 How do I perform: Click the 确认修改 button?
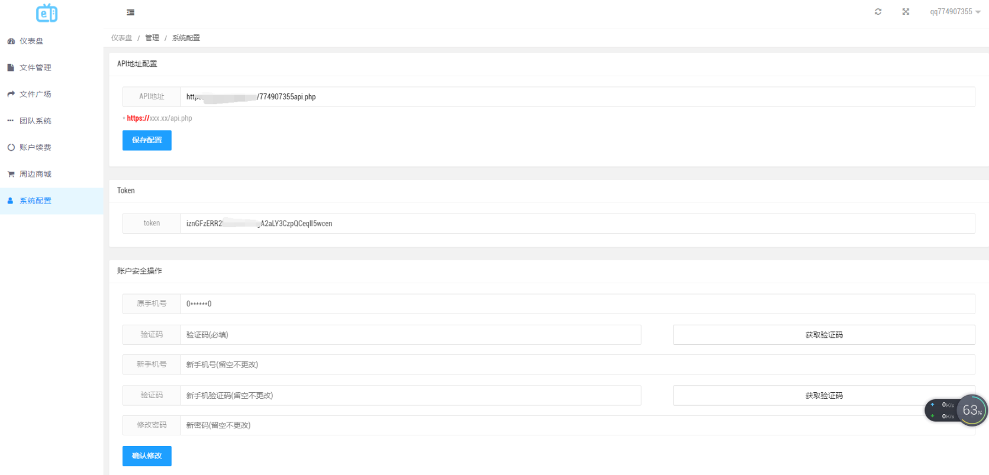[147, 456]
